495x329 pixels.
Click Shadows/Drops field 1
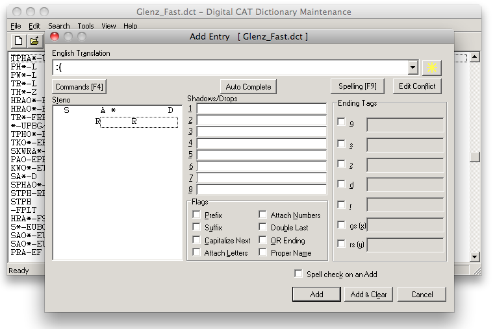coord(262,108)
